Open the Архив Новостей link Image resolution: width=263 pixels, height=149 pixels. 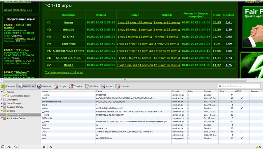coord(18,10)
